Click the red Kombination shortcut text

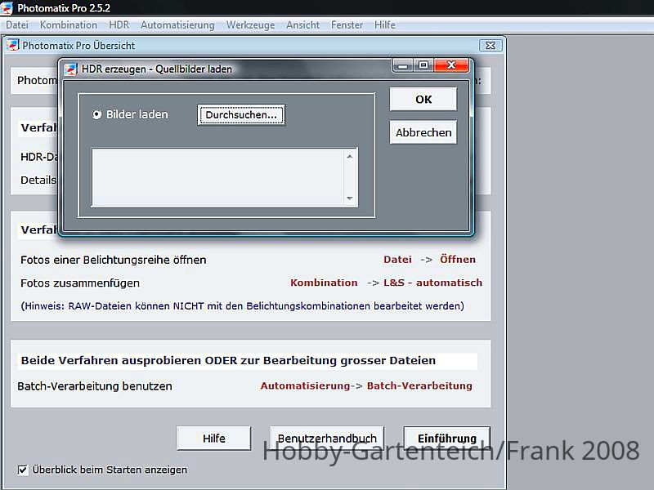[x=324, y=283]
